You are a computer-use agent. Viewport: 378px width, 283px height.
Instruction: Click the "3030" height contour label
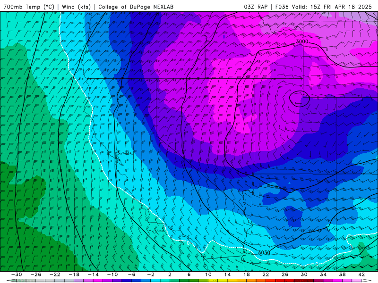[x=264, y=252]
